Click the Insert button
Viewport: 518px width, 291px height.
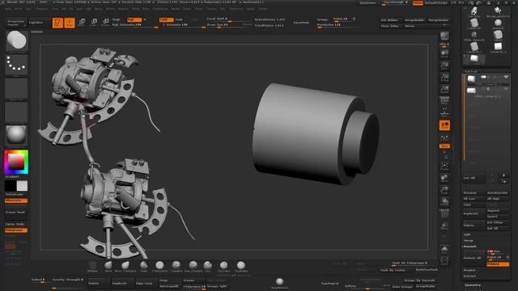pyautogui.click(x=498, y=217)
